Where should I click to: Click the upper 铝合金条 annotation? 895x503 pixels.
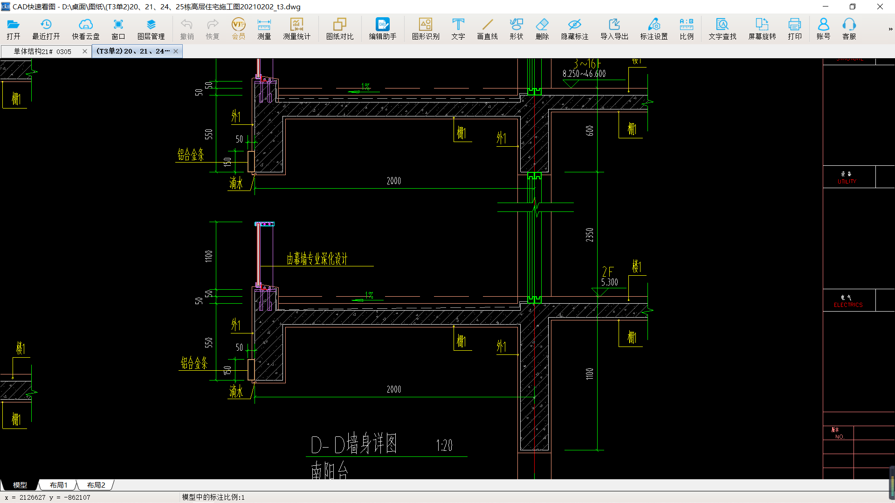(191, 154)
